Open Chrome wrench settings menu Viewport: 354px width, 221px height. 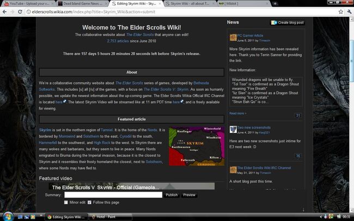(349, 12)
